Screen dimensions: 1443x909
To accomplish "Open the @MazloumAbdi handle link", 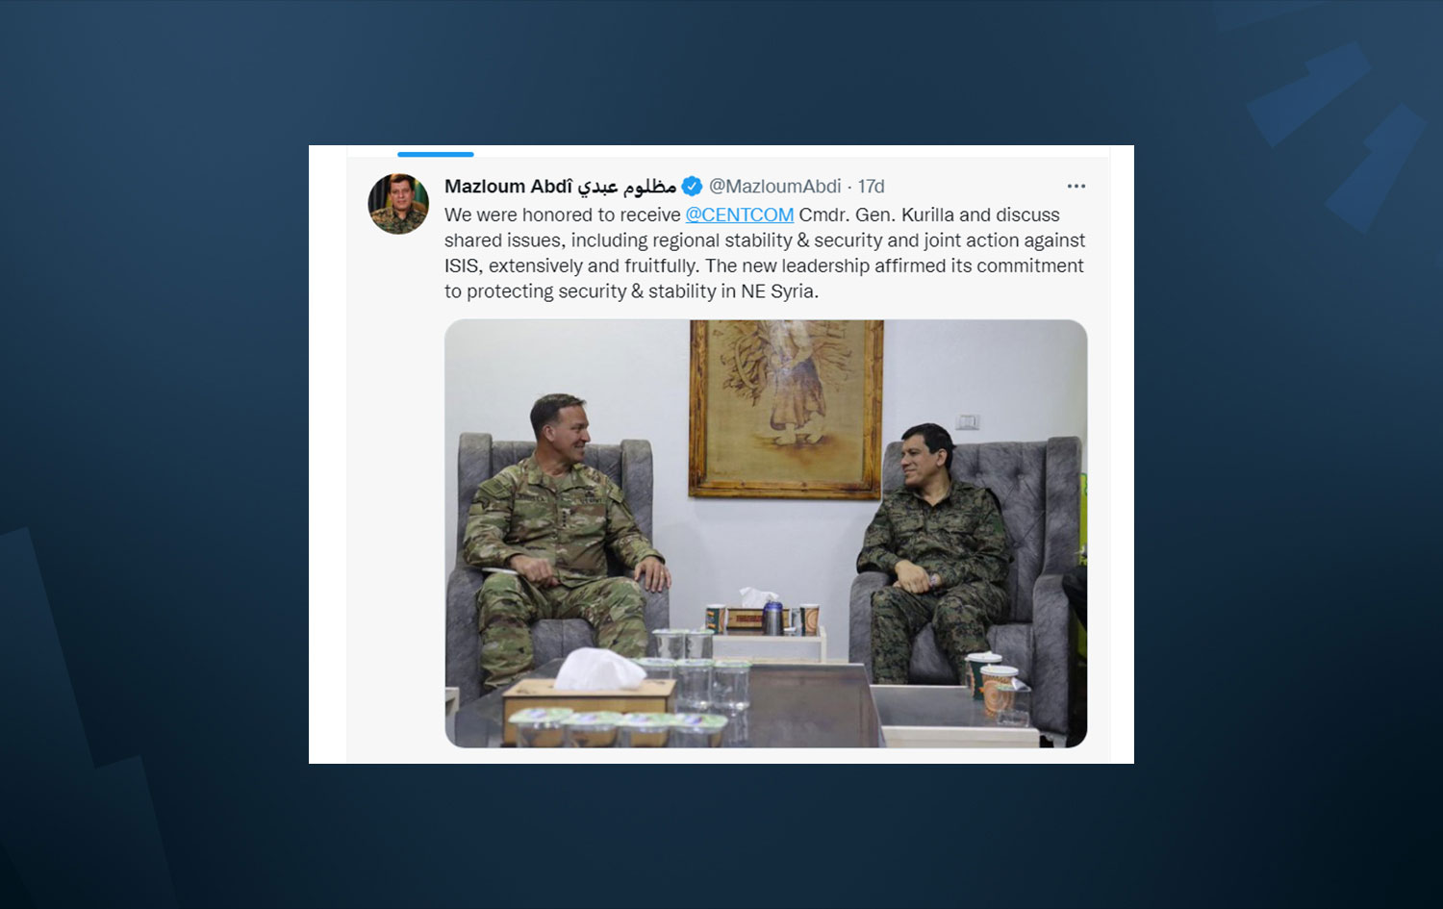I will [x=774, y=187].
